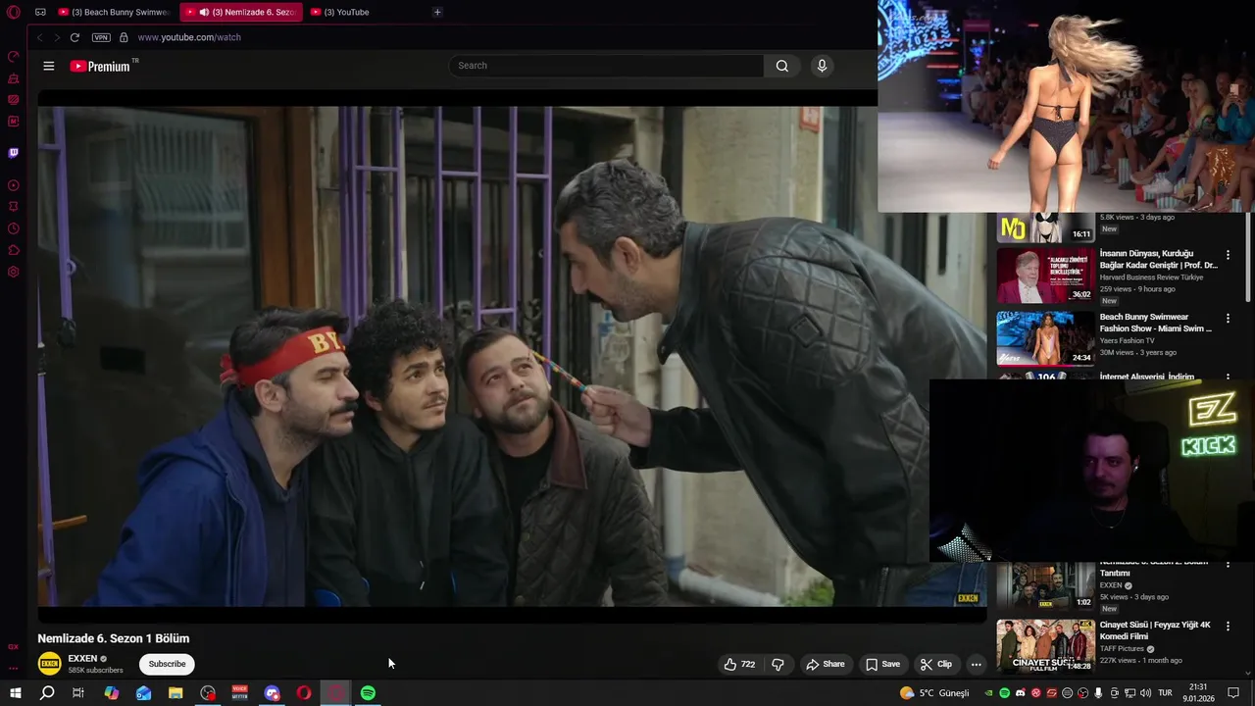Reload the YouTube page
Image resolution: width=1255 pixels, height=706 pixels.
coord(75,37)
